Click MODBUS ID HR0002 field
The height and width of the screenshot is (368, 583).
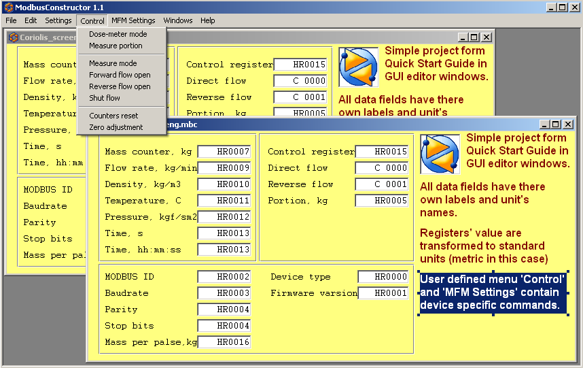point(224,277)
